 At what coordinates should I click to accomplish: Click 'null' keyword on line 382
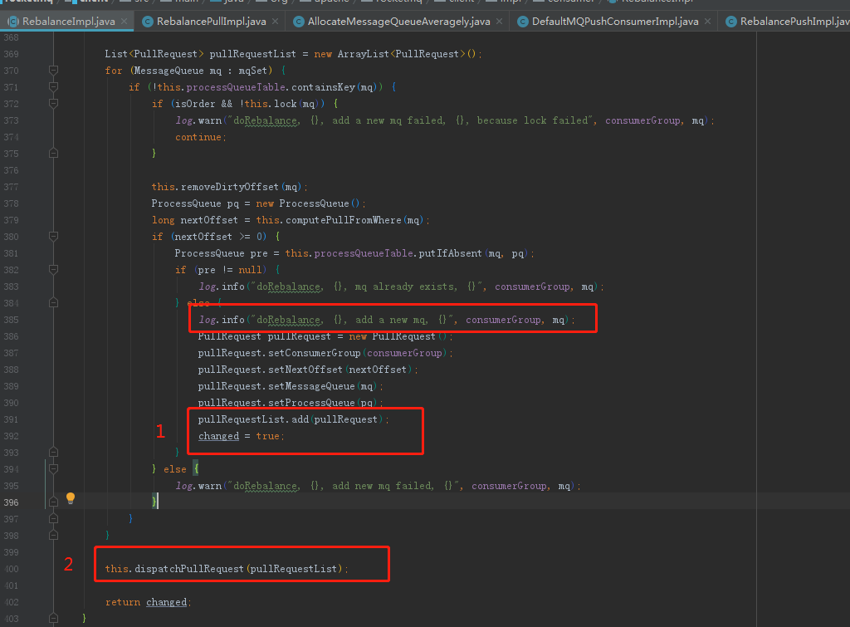(249, 270)
